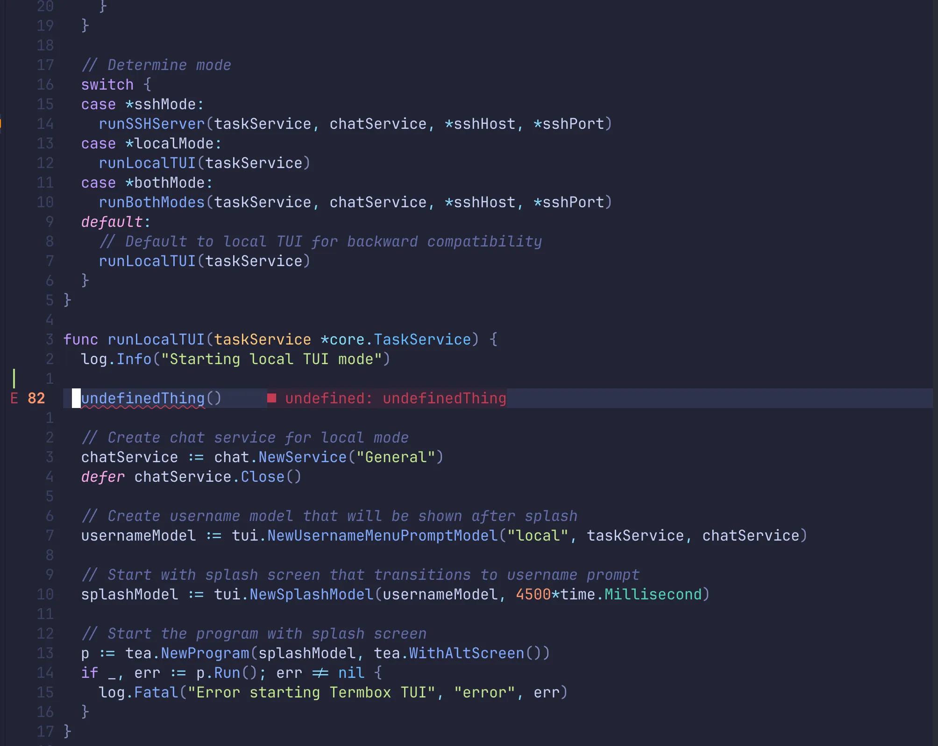The height and width of the screenshot is (746, 938).
Task: Click the current line number 82
Action: (x=36, y=398)
